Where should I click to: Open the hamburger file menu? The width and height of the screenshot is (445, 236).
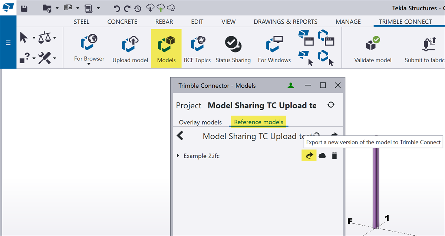coord(8,43)
